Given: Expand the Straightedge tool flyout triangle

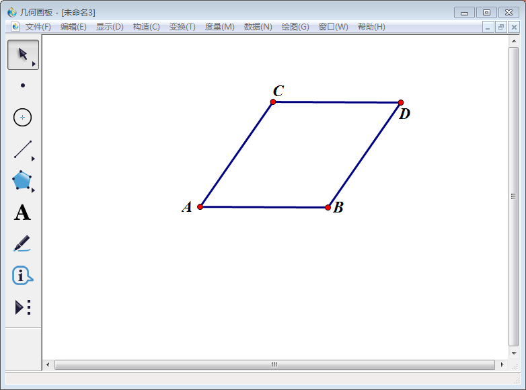Looking at the screenshot, I should click(x=33, y=159).
